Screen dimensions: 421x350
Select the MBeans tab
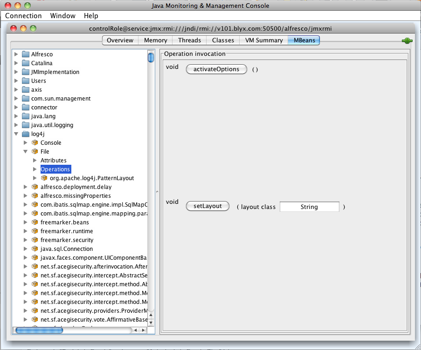click(x=304, y=40)
